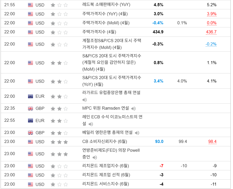
Task: Click UK flag in 베일리 영란은행 총재 row
Action: coord(31,133)
